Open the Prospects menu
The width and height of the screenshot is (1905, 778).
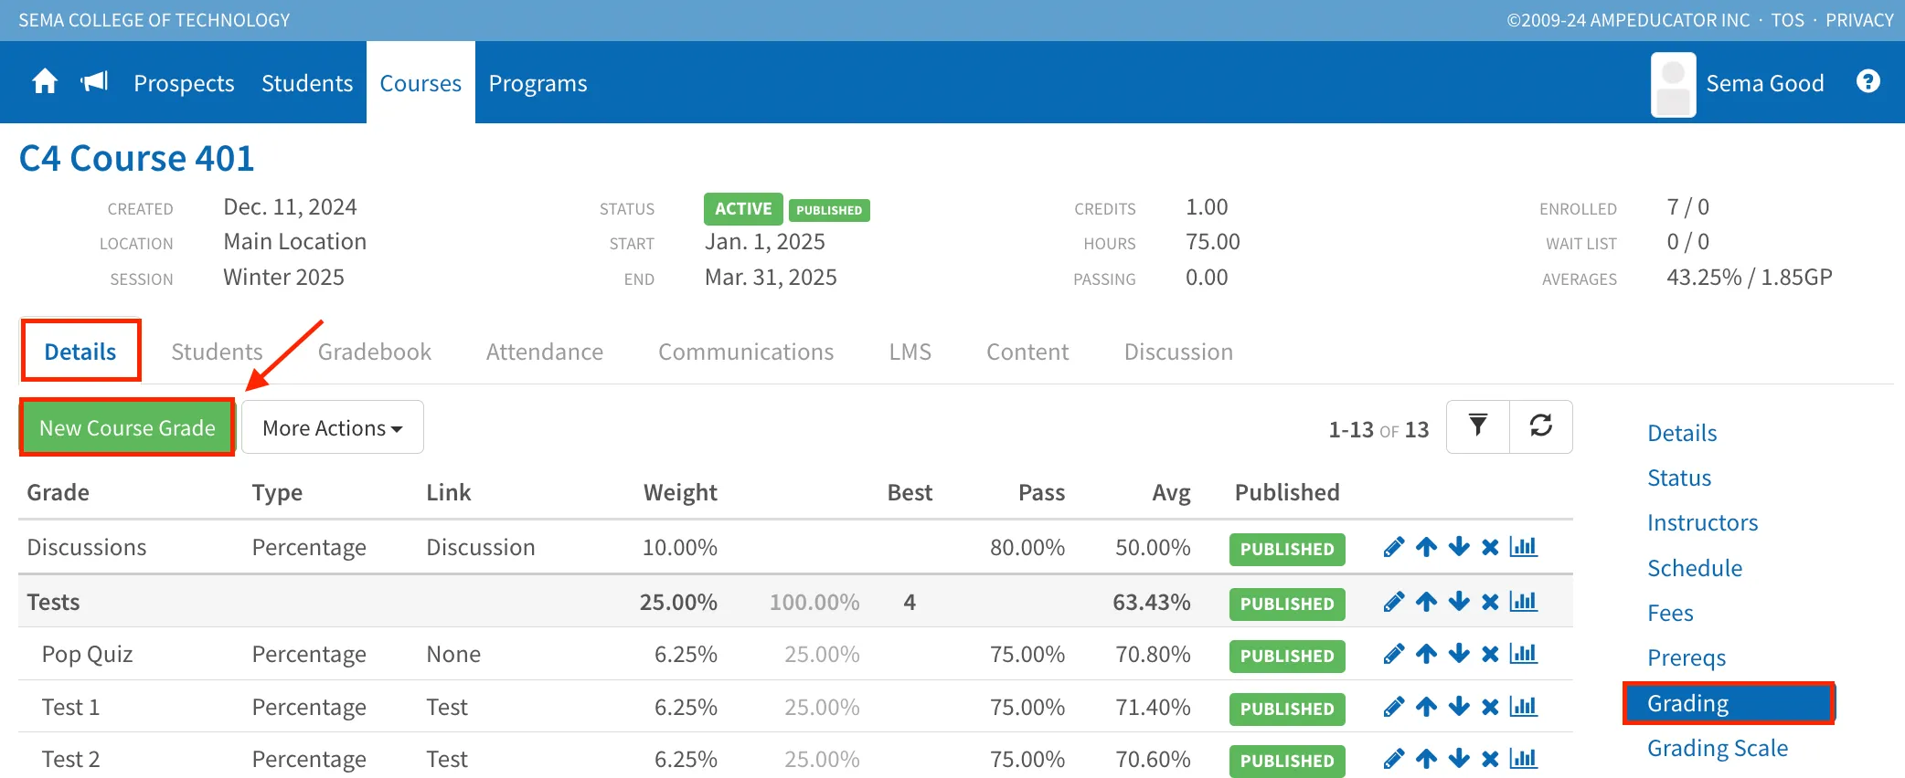point(184,83)
